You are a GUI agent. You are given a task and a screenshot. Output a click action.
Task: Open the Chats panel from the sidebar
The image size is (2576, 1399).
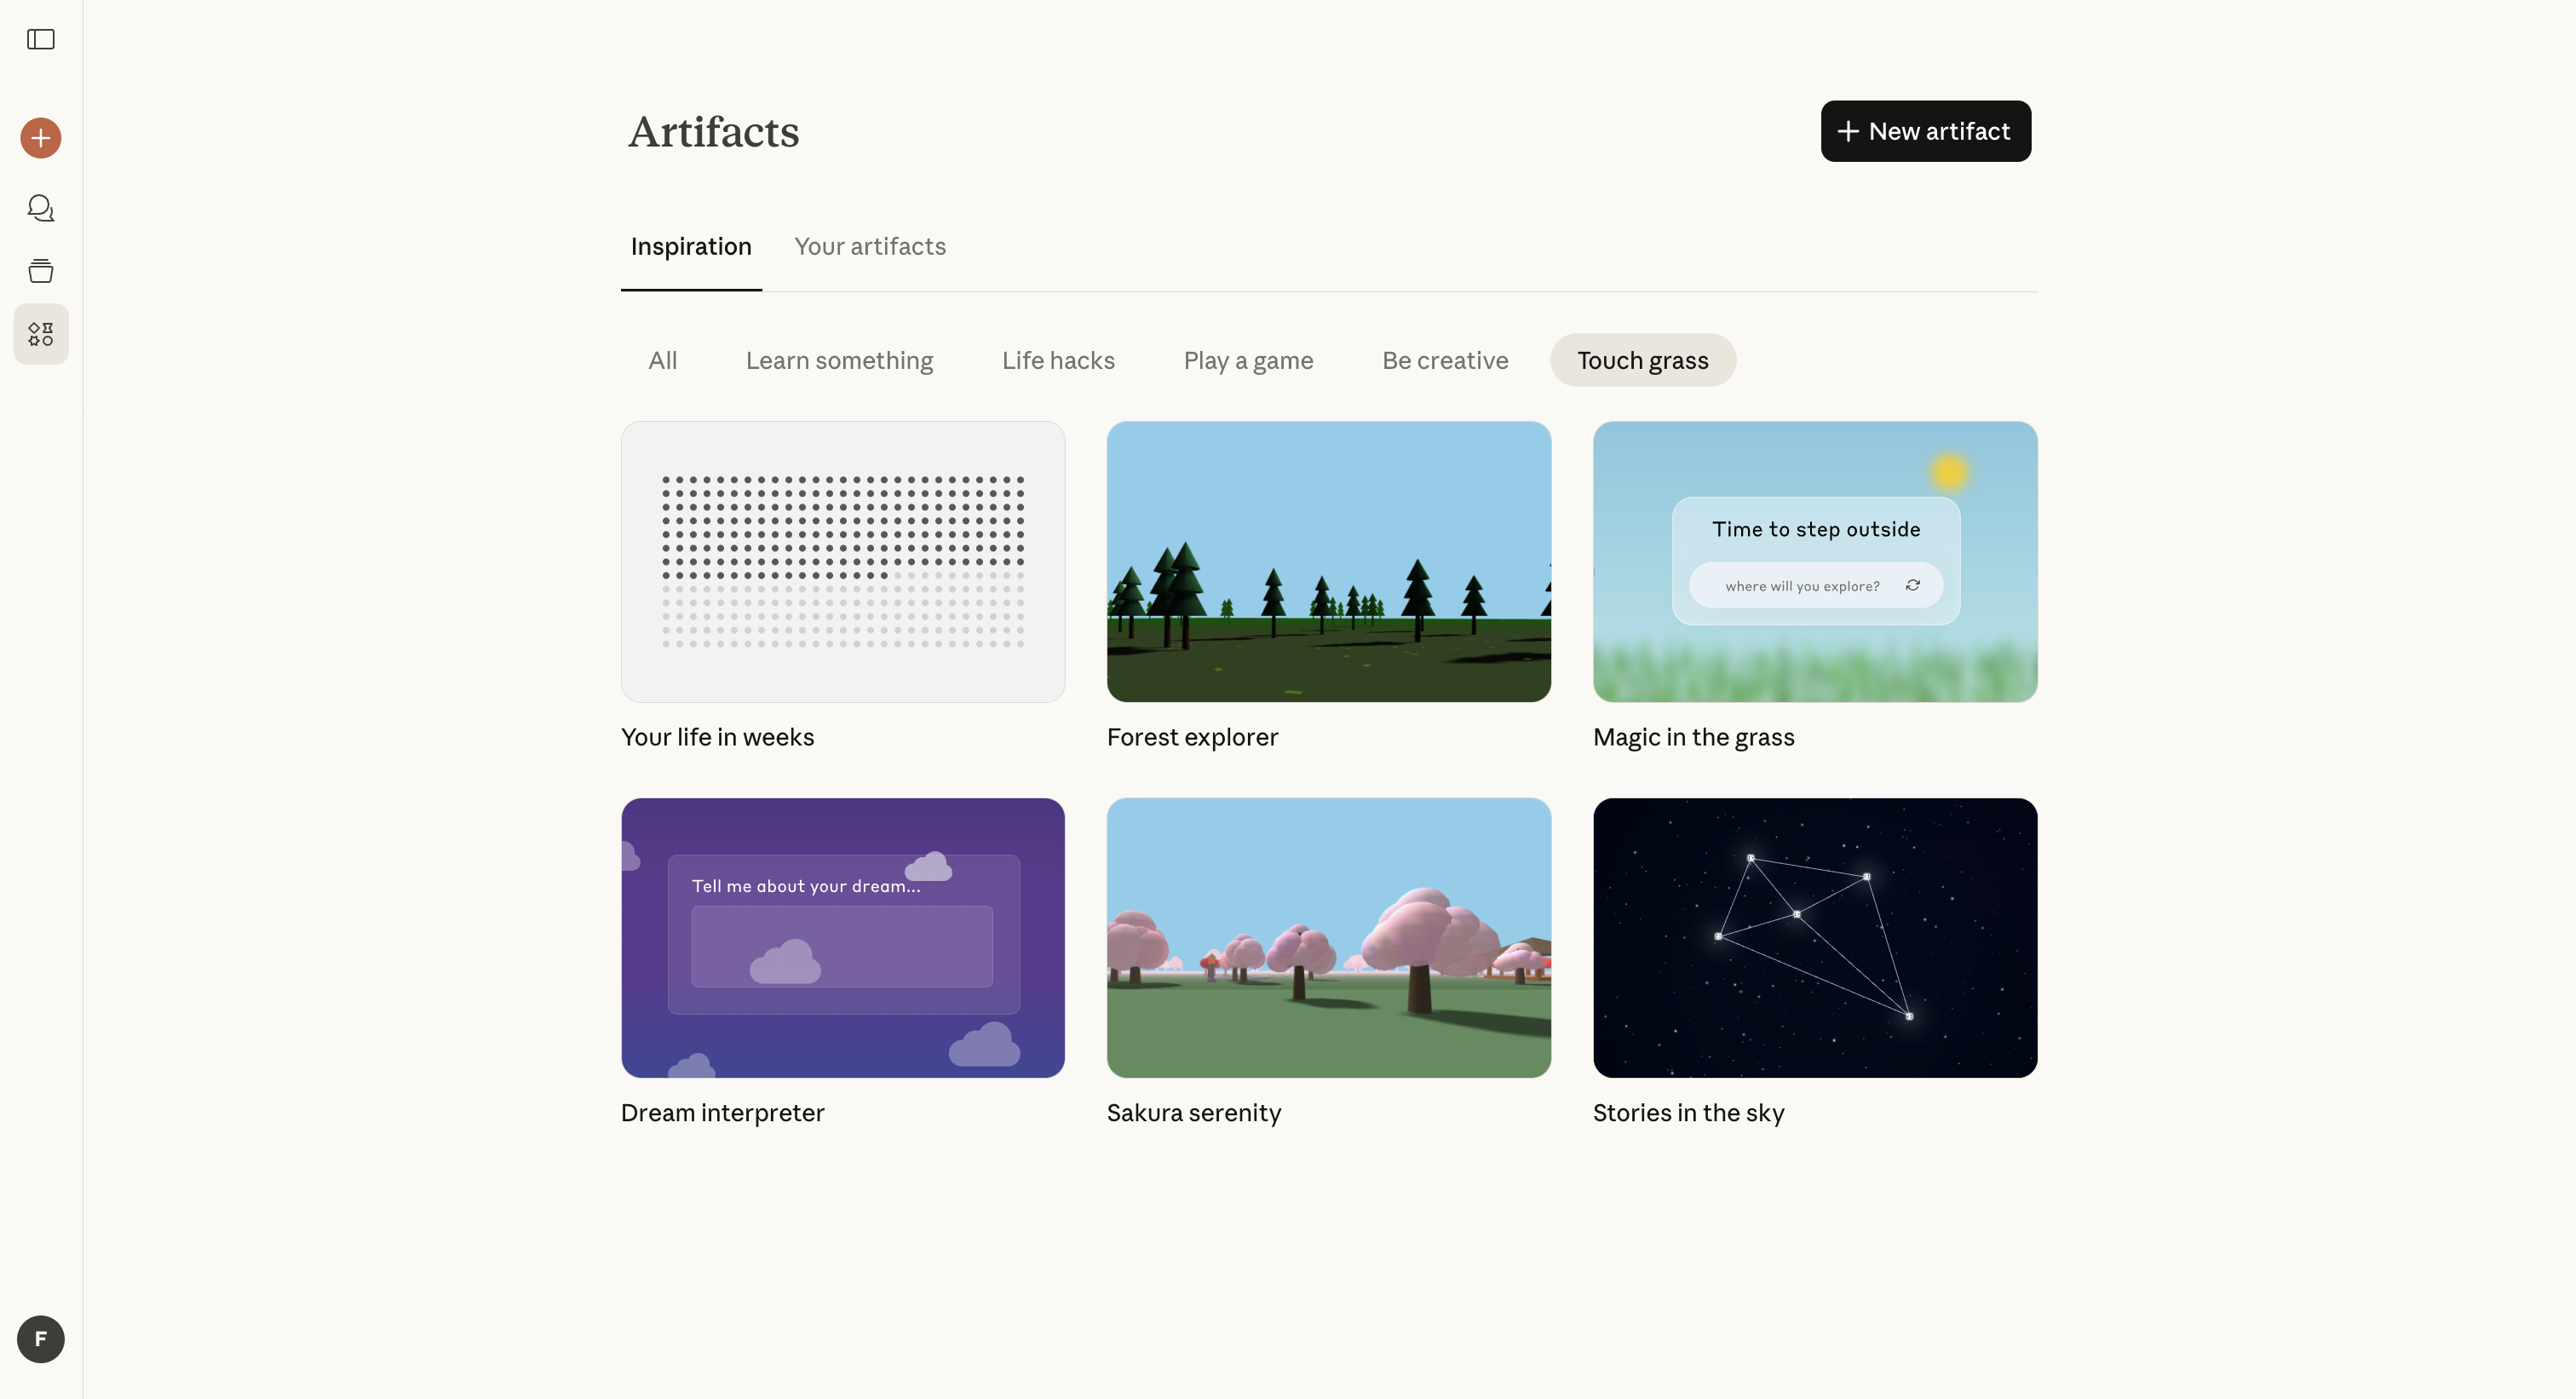coord(40,208)
